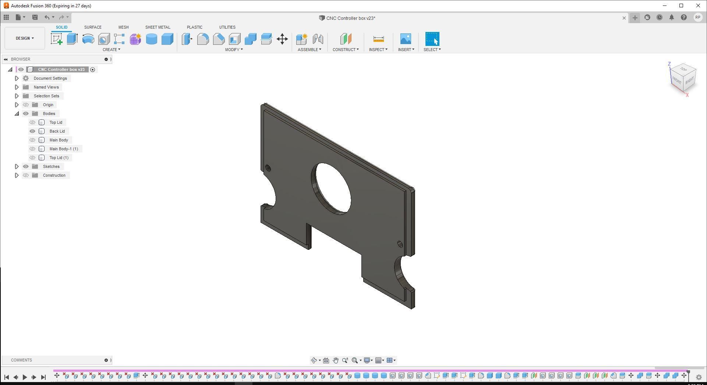Toggle visibility of Main Body
707x385 pixels.
[32, 140]
